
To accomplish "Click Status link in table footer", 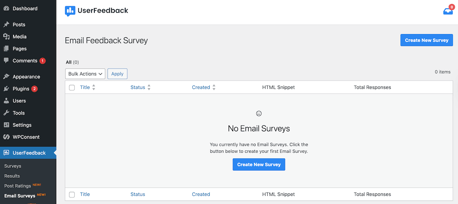I will 138,195.
